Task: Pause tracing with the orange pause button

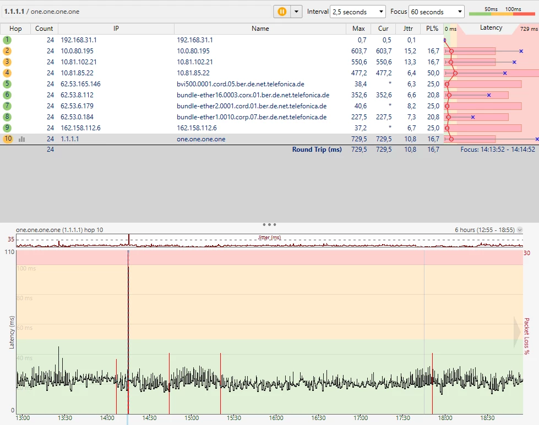Action: click(282, 12)
